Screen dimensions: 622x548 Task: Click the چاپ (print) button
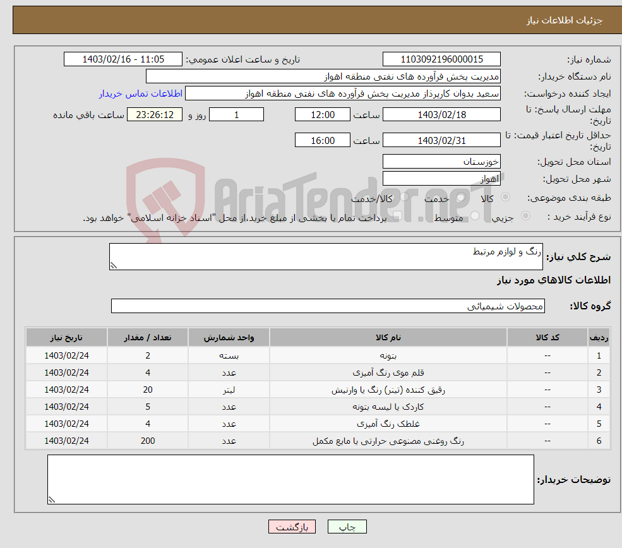coord(347,527)
